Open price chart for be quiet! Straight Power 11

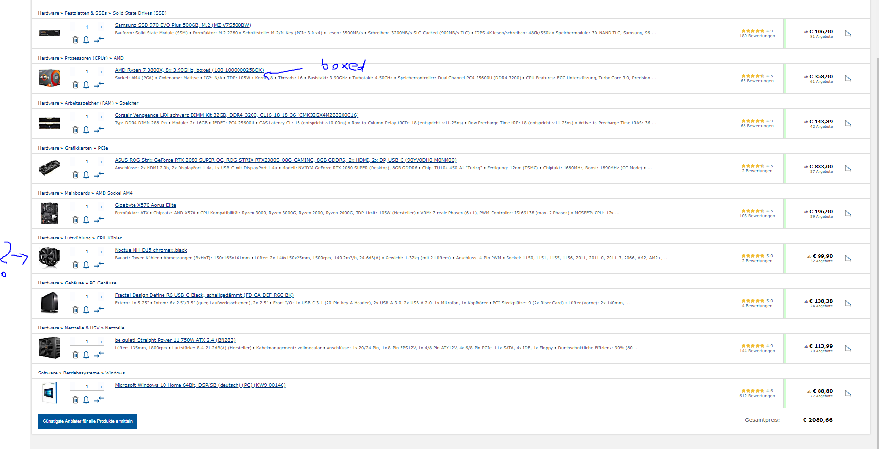(848, 348)
